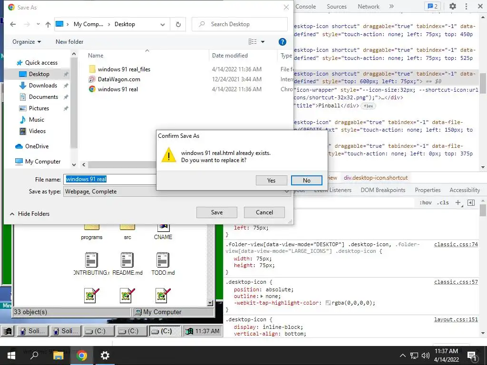
Task: Open the Accessibility tab in DevTools
Action: (x=465, y=190)
